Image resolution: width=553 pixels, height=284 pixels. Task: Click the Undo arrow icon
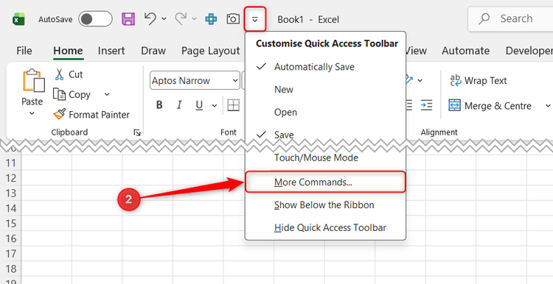[x=150, y=18]
